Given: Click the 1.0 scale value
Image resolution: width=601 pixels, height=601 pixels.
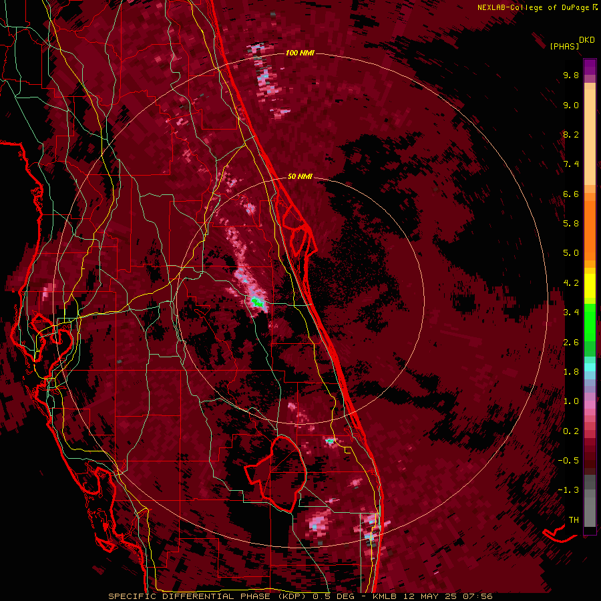Looking at the screenshot, I should click(571, 401).
